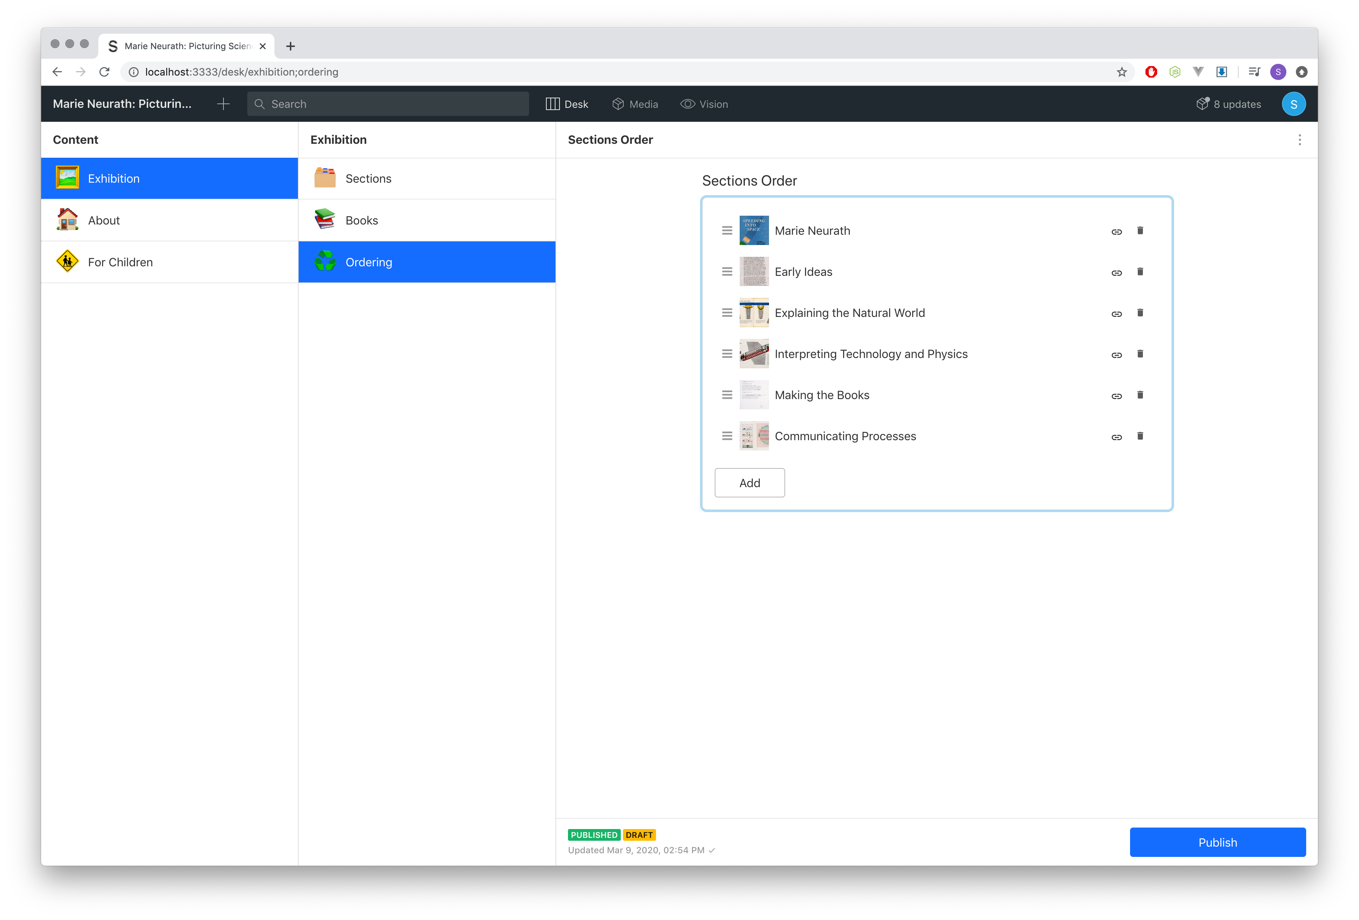The height and width of the screenshot is (920, 1359).
Task: Click drag handle for Explaining the Natural World
Action: tap(727, 313)
